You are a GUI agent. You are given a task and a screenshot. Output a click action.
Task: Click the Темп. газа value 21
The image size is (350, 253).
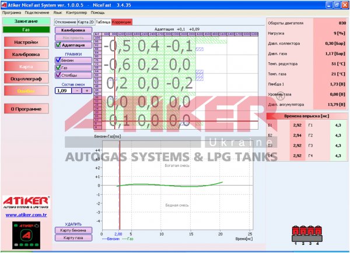click(338, 74)
